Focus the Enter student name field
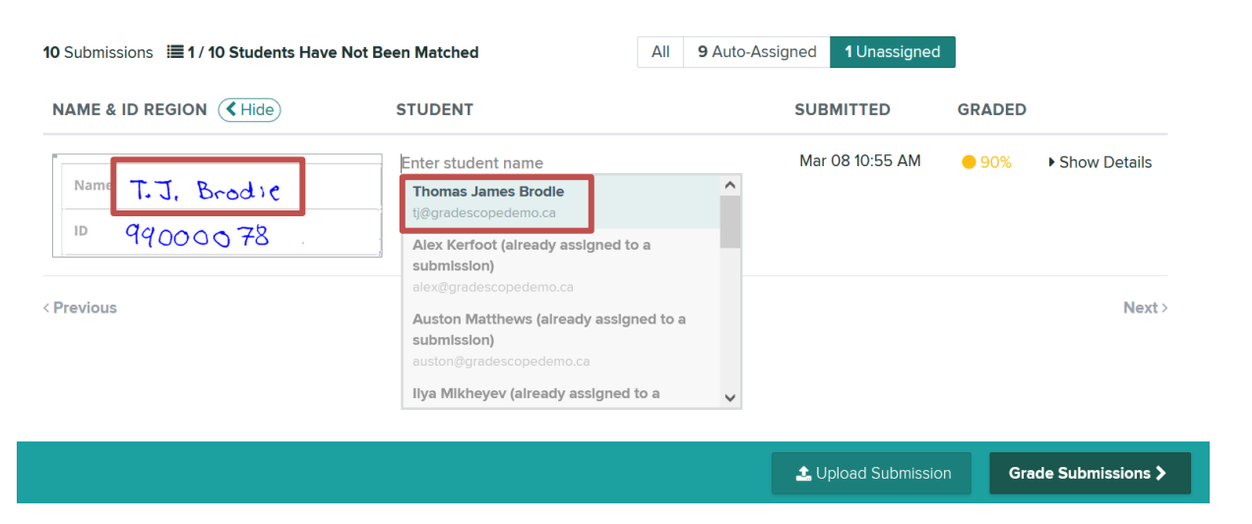The height and width of the screenshot is (524, 1252). (571, 163)
